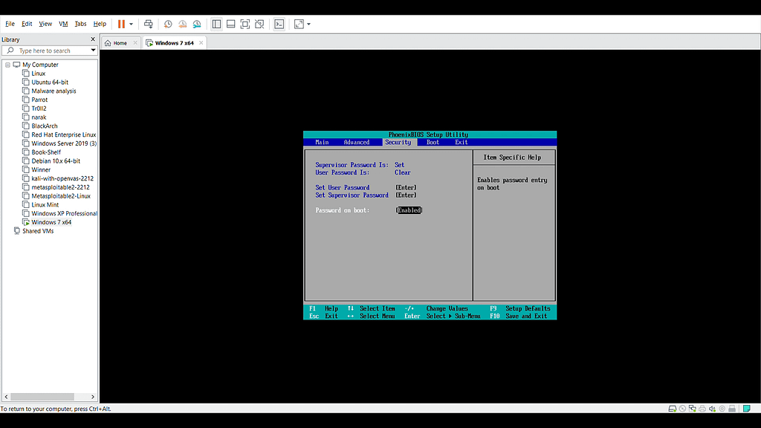
Task: Take a snapshot of this virtual machine
Action: pos(168,24)
